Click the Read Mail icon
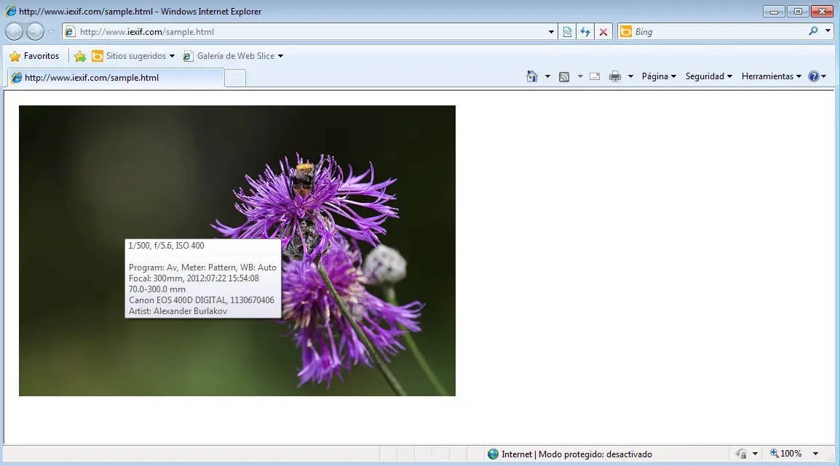Image resolution: width=840 pixels, height=466 pixels. (x=595, y=76)
